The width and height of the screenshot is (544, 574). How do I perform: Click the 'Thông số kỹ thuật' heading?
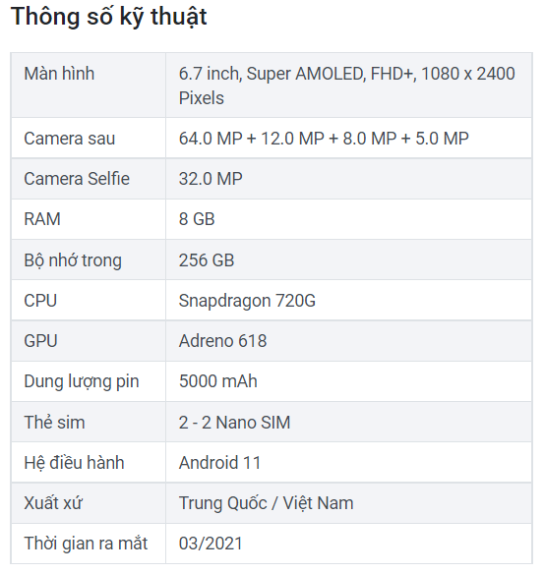(x=109, y=18)
